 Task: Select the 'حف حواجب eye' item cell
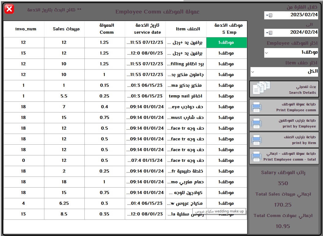pyautogui.click(x=186, y=107)
